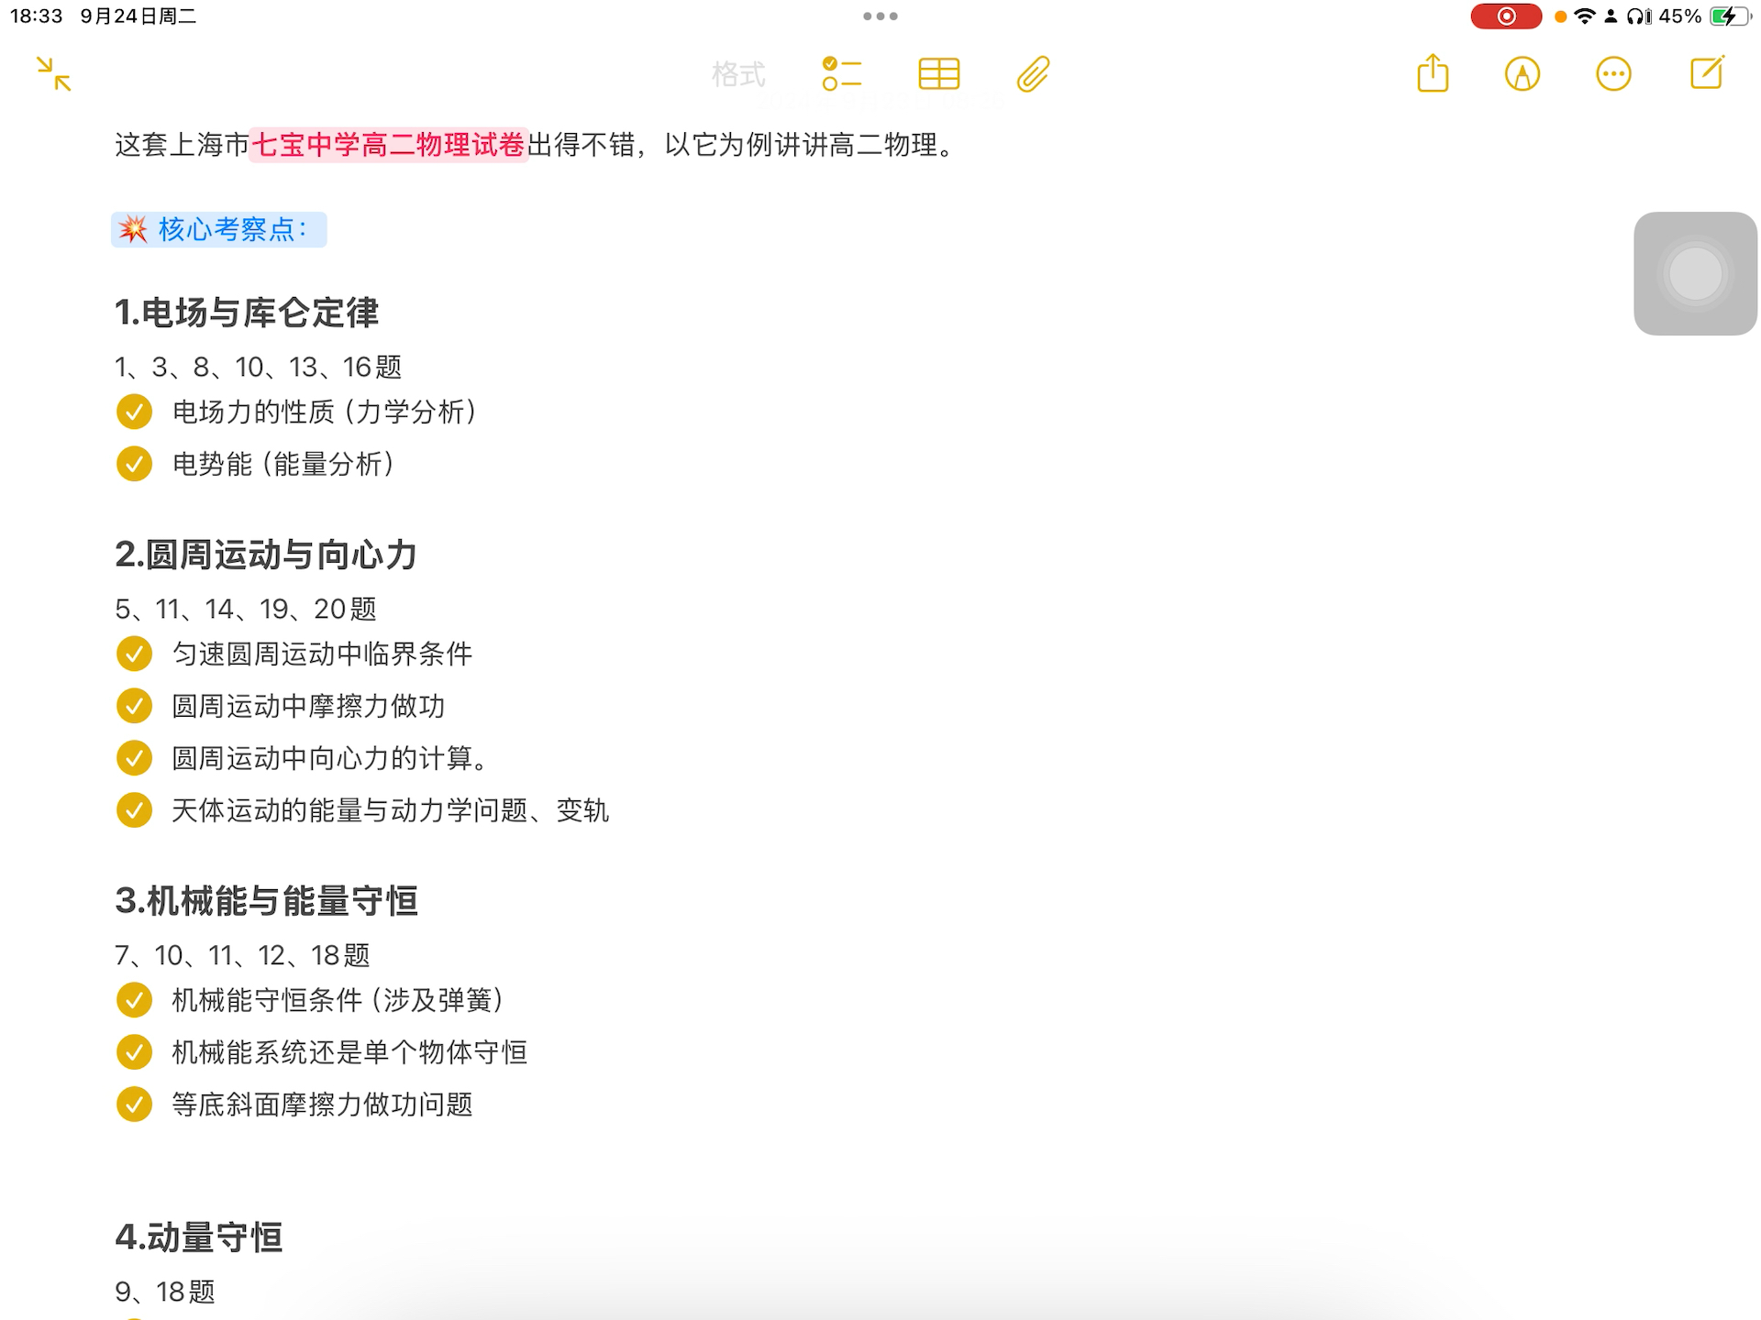Toggle the 机械能守恒条件（涉及弹簧）checkbox
Screen dimensions: 1761x1320
pos(134,1000)
